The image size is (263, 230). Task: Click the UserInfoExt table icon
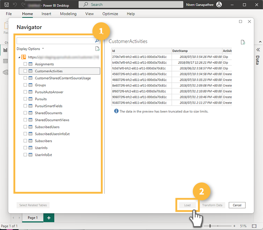coord(30,155)
